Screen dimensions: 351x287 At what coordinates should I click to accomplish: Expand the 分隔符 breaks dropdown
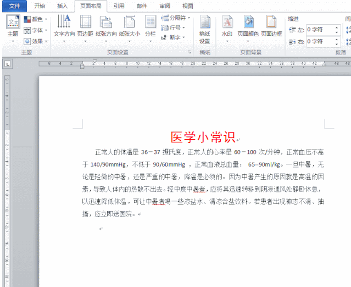tap(176, 18)
